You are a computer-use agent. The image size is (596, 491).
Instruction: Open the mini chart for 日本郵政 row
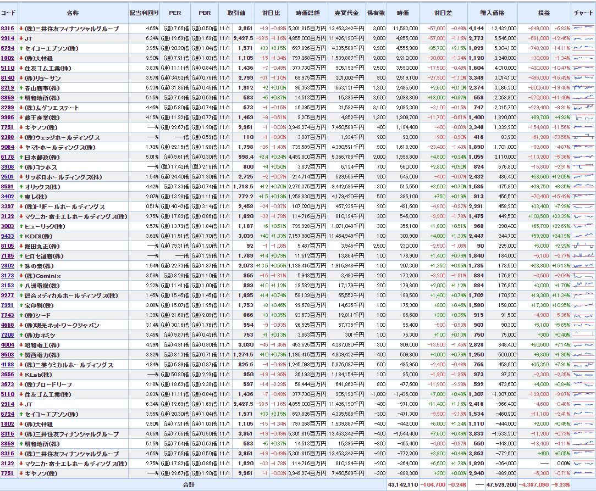[x=583, y=157]
